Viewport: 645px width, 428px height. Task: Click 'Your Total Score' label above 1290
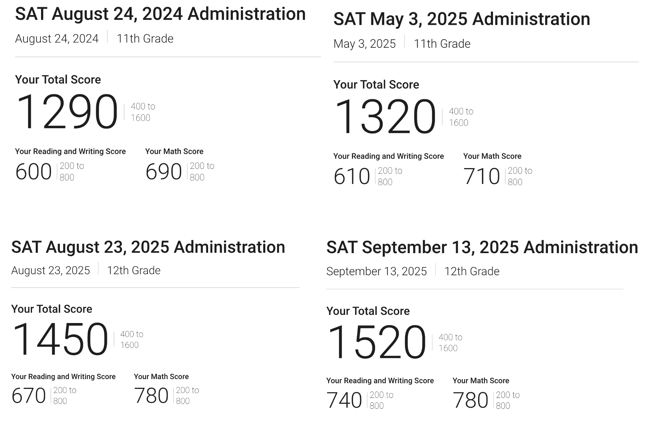coord(58,80)
